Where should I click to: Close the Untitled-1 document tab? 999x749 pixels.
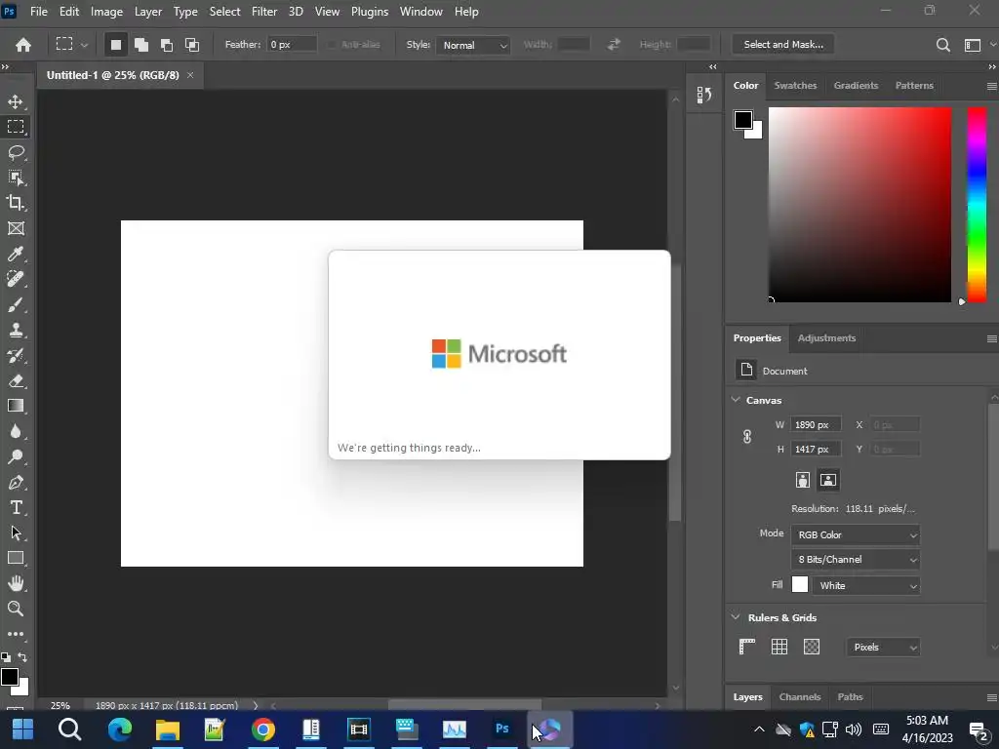coord(190,75)
